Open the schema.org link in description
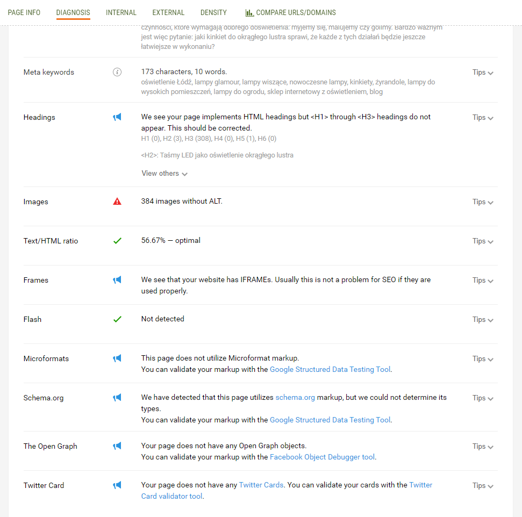 295,398
